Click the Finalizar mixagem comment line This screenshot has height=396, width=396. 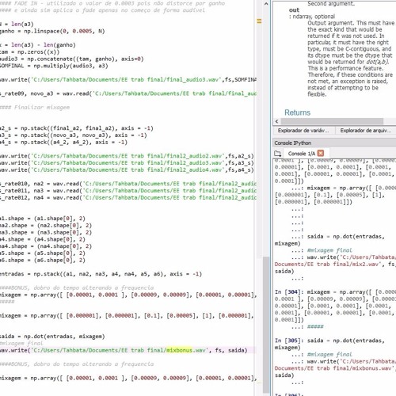(35, 107)
